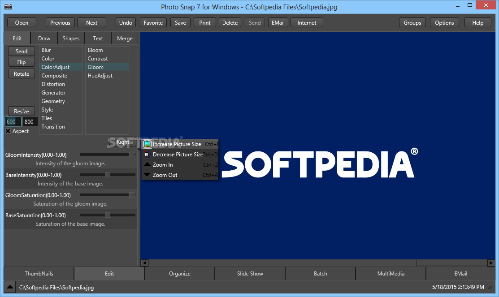Open the Batch bottom tab

pos(321,273)
